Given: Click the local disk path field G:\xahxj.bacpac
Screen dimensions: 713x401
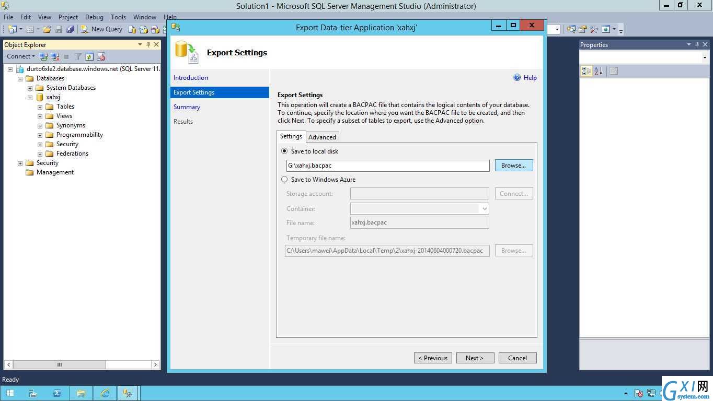Looking at the screenshot, I should point(388,166).
